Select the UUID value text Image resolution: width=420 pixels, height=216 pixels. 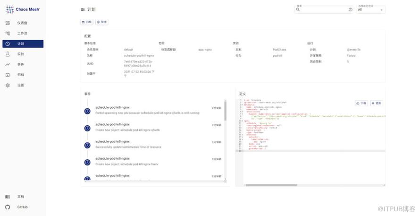click(x=138, y=64)
